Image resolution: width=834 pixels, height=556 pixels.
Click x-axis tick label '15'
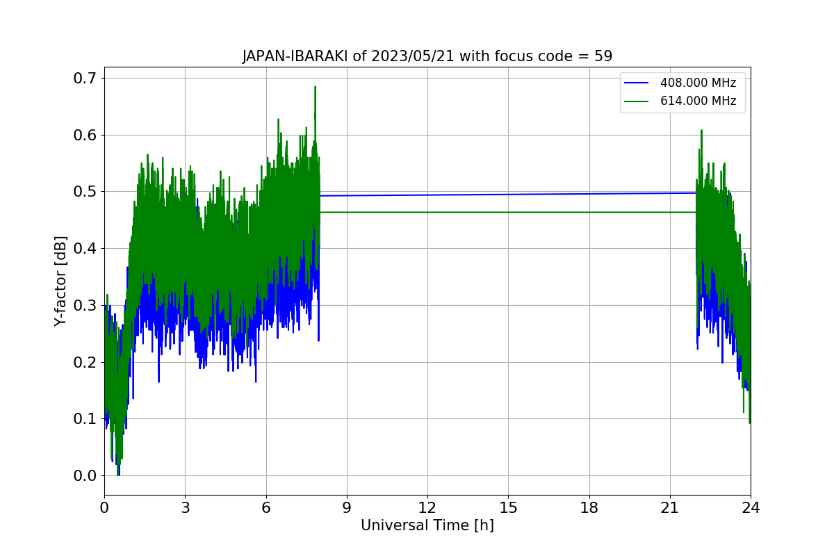[x=508, y=507]
